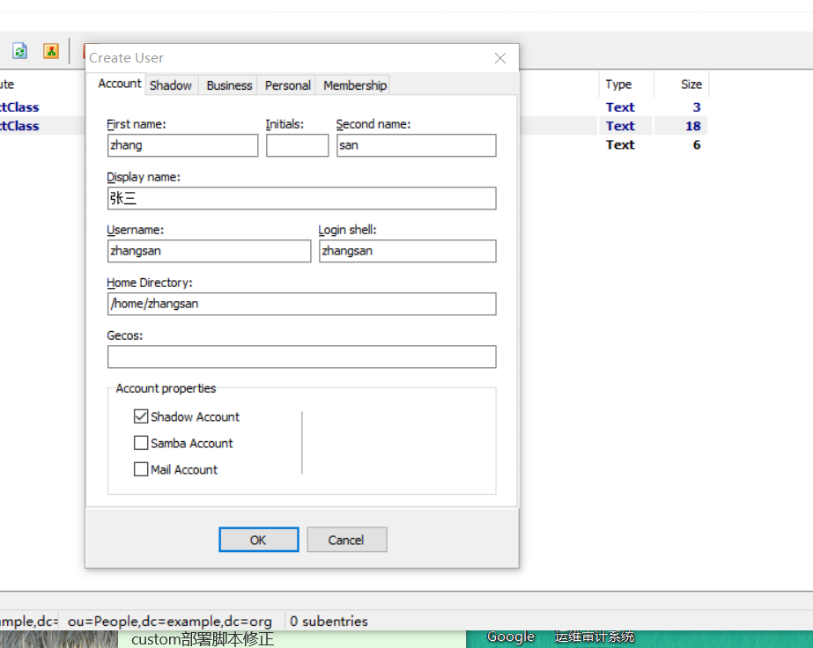Click into the Login shell field
Viewport: 813px width, 648px height.
(407, 251)
